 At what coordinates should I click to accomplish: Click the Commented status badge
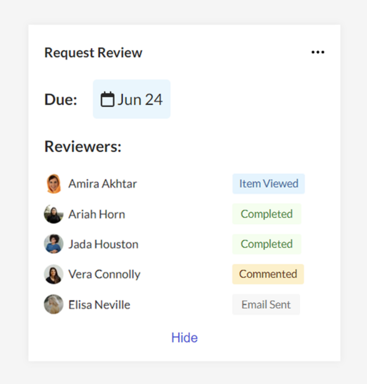click(x=268, y=274)
